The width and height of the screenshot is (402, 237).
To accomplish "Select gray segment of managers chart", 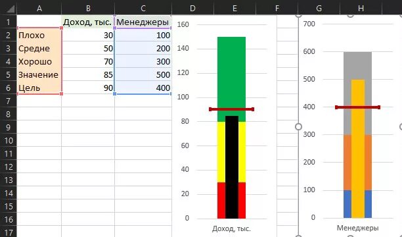I will click(x=357, y=66).
